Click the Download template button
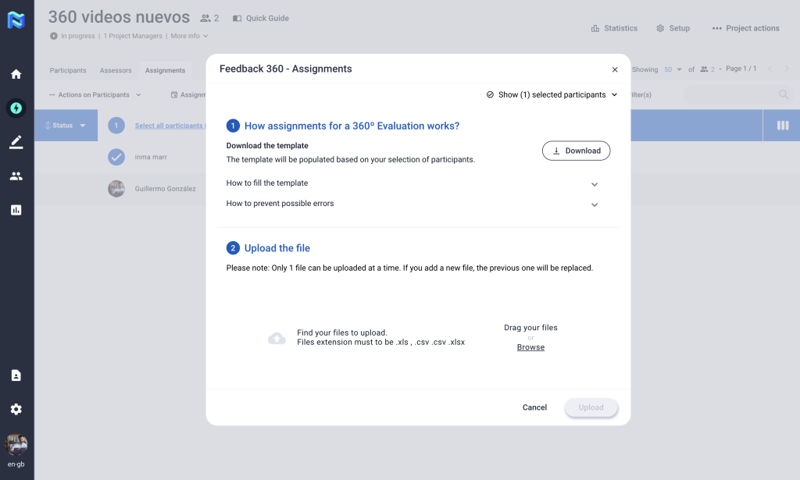 (576, 151)
